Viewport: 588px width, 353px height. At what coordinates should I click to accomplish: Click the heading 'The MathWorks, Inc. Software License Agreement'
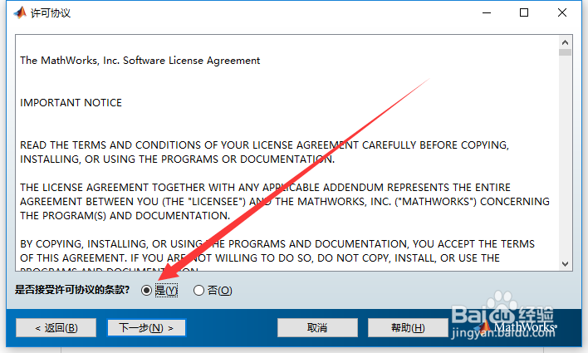pyautogui.click(x=140, y=61)
